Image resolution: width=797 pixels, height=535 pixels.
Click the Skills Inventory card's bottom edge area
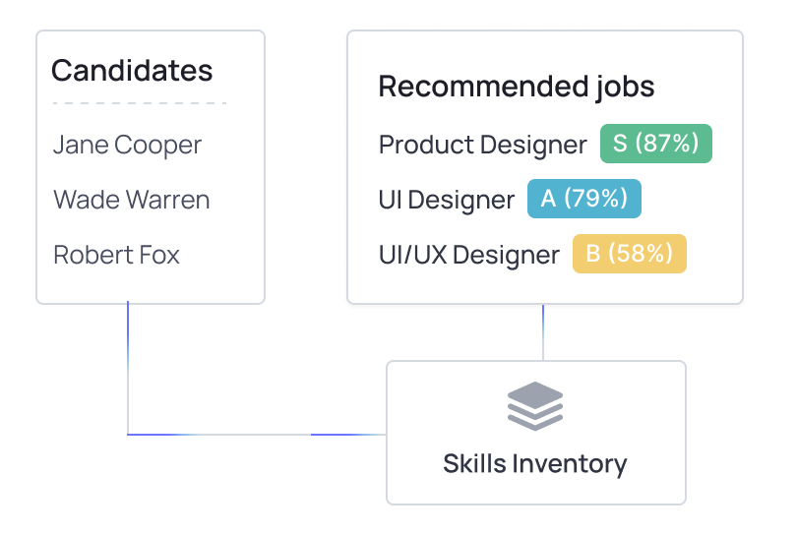[535, 496]
